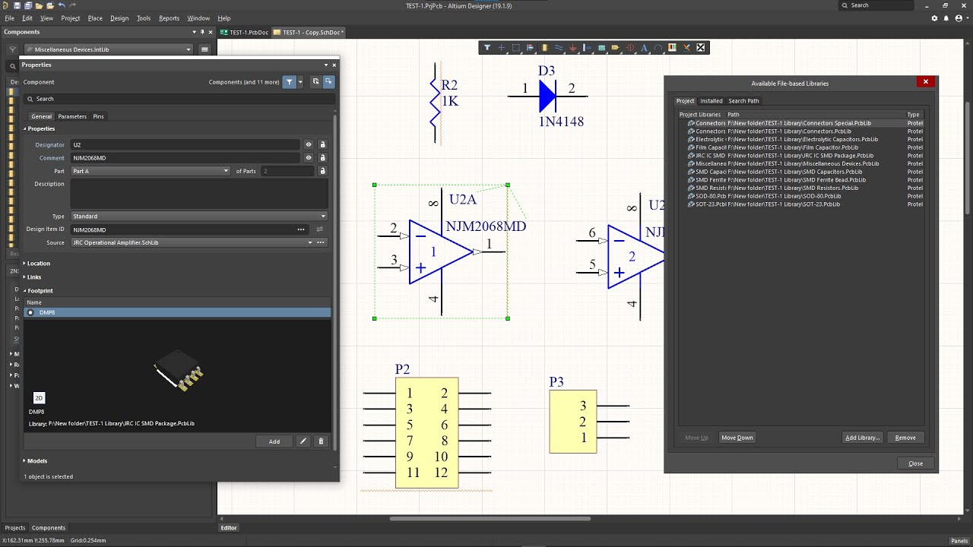This screenshot has height=547, width=973.
Task: Toggle the 2D footprint preview button
Action: coord(40,397)
